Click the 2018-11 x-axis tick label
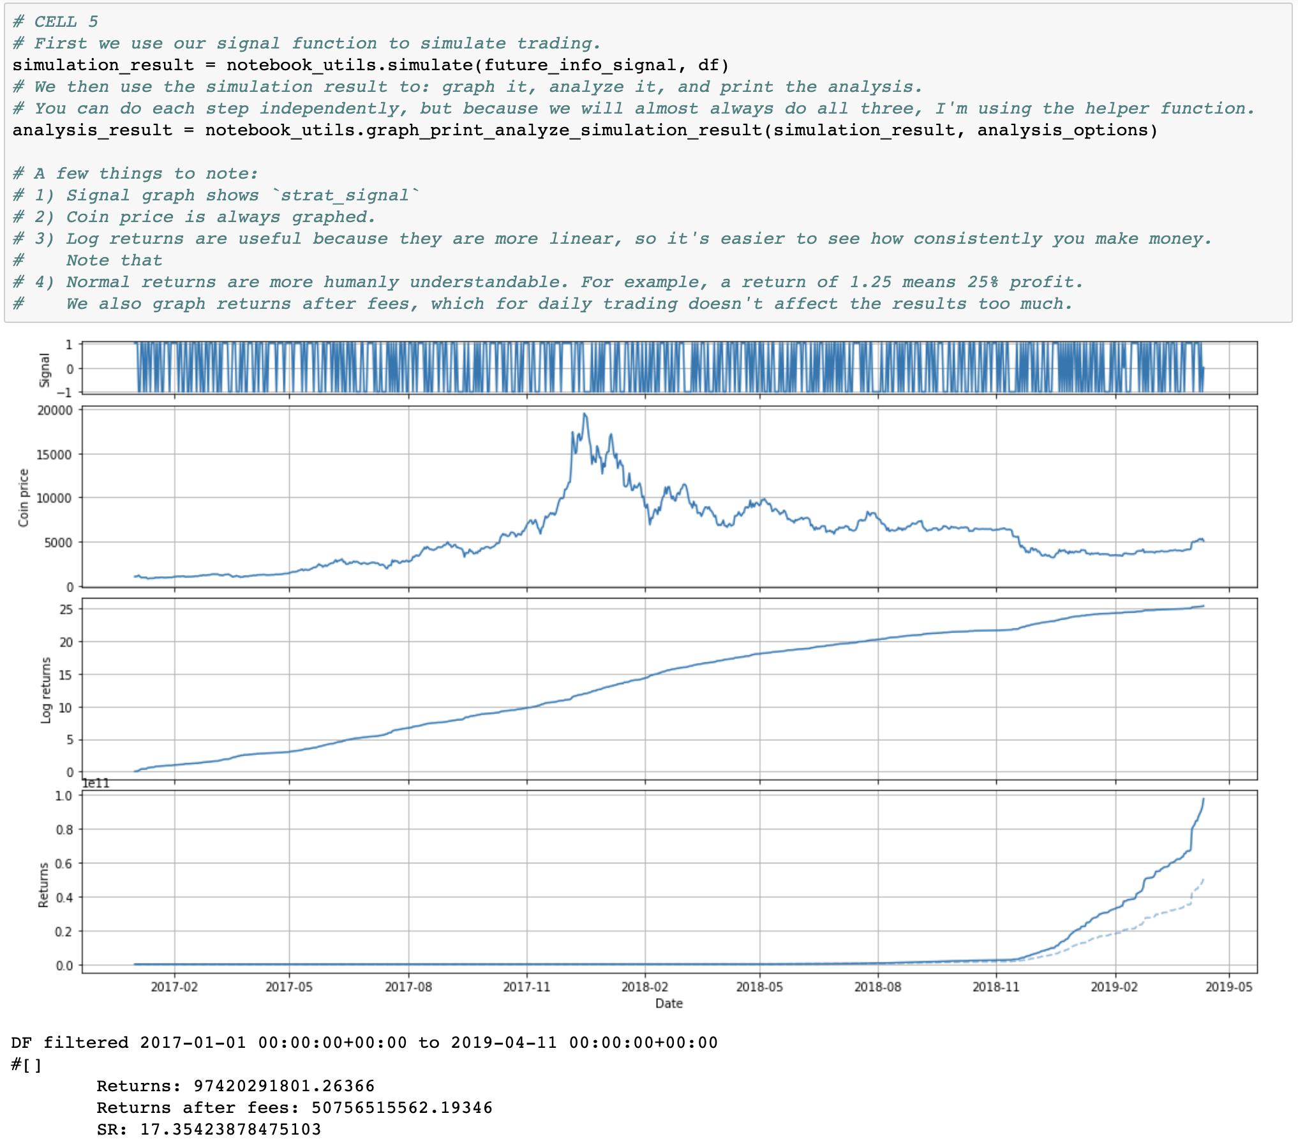The image size is (1298, 1141). pos(996,987)
